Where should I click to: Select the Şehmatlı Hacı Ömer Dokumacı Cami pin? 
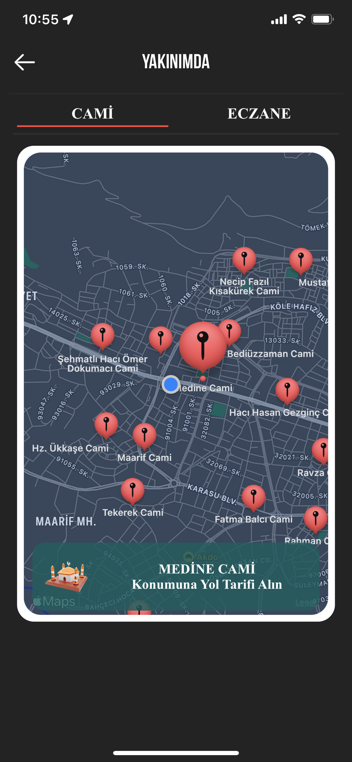click(x=102, y=336)
